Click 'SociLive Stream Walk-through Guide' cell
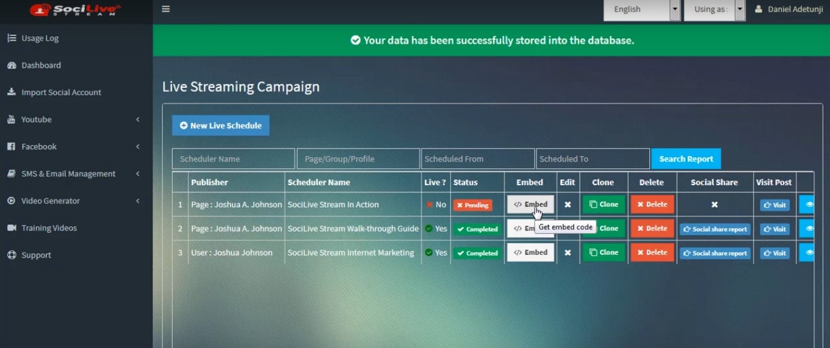This screenshot has width=830, height=348. click(x=353, y=229)
